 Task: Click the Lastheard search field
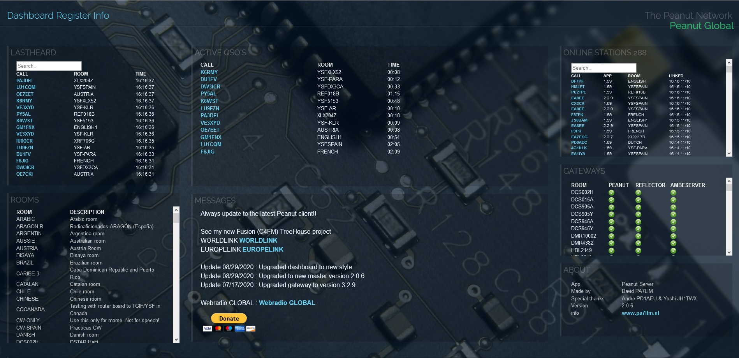[49, 66]
